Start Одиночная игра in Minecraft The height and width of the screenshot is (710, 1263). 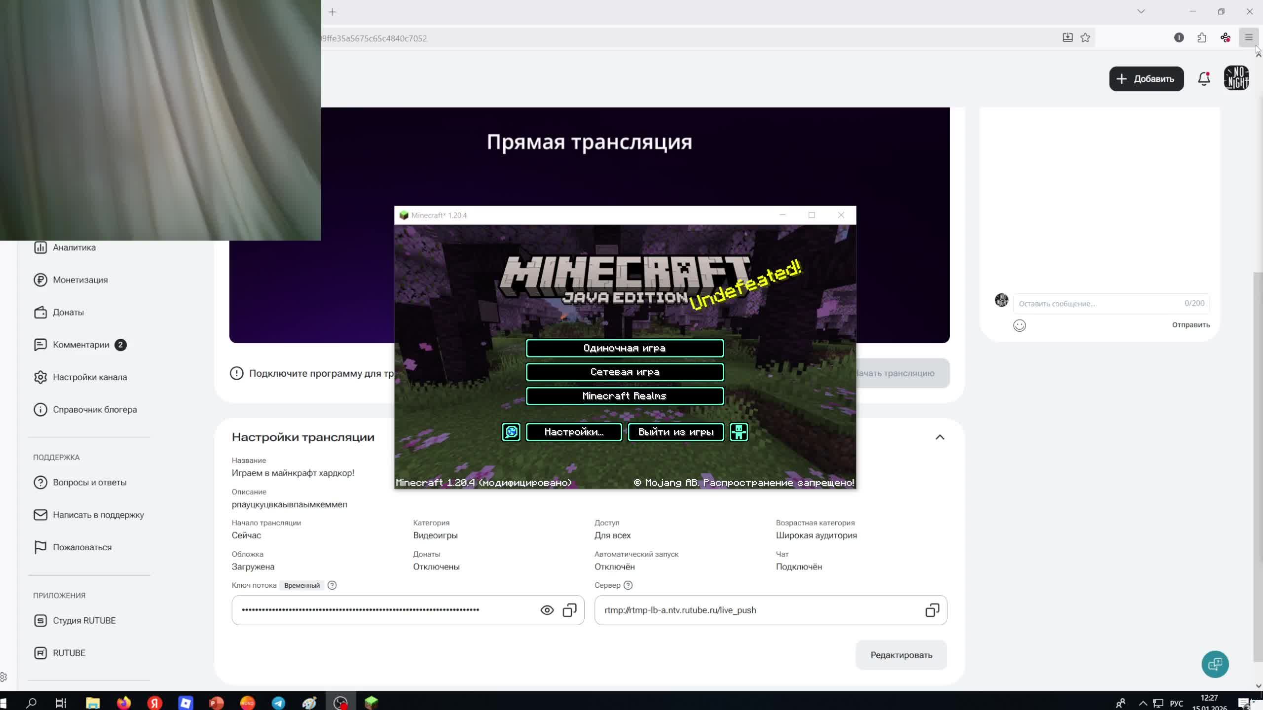coord(625,348)
